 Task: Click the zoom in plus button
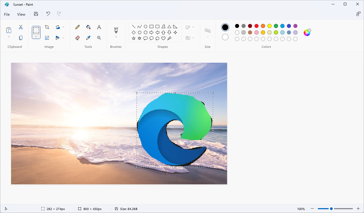point(358,209)
